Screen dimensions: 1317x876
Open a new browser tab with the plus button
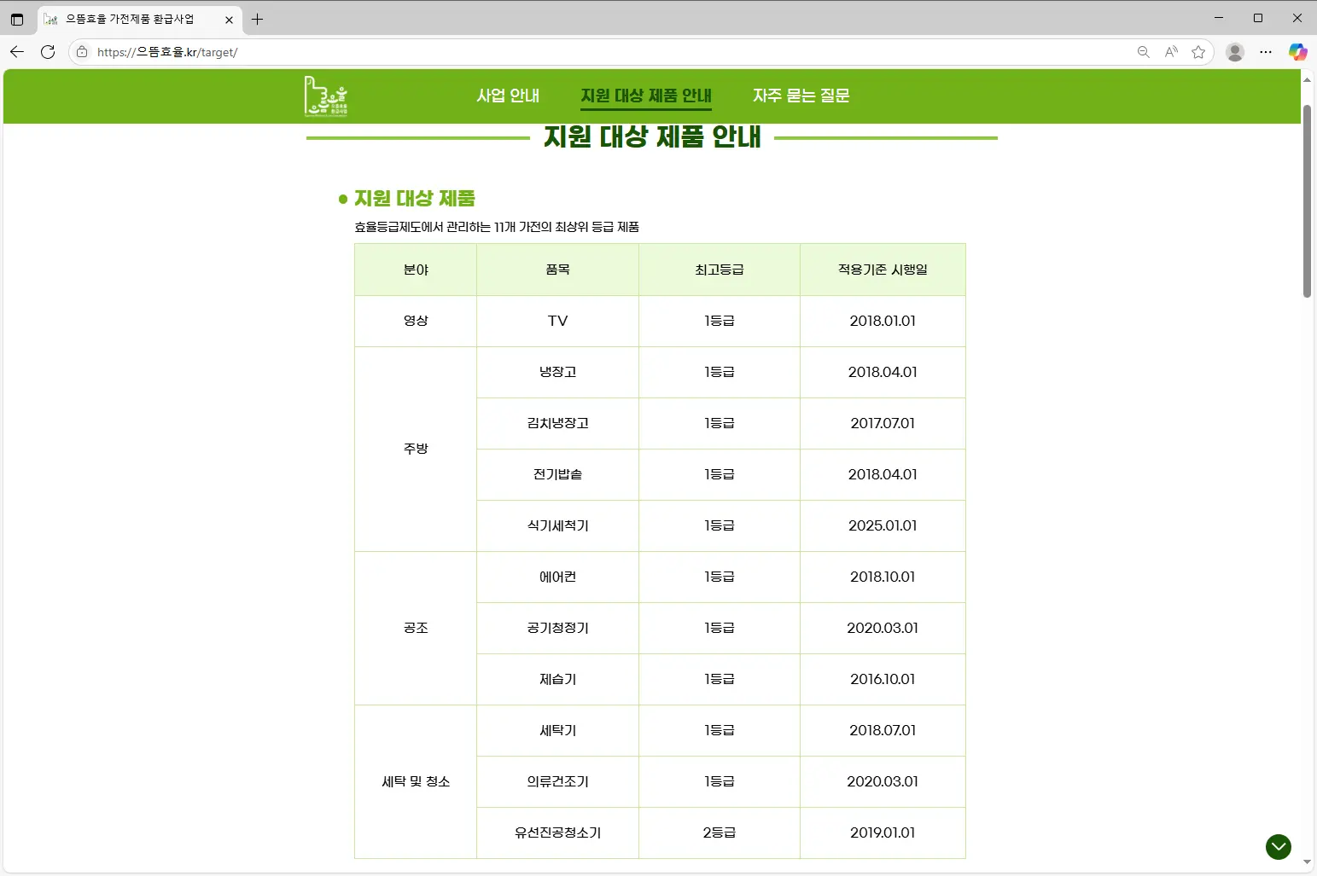257,19
